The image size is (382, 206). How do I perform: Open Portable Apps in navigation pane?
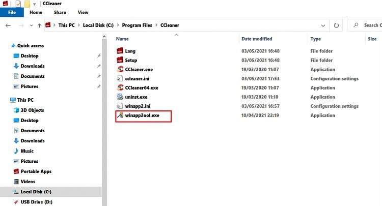click(36, 171)
